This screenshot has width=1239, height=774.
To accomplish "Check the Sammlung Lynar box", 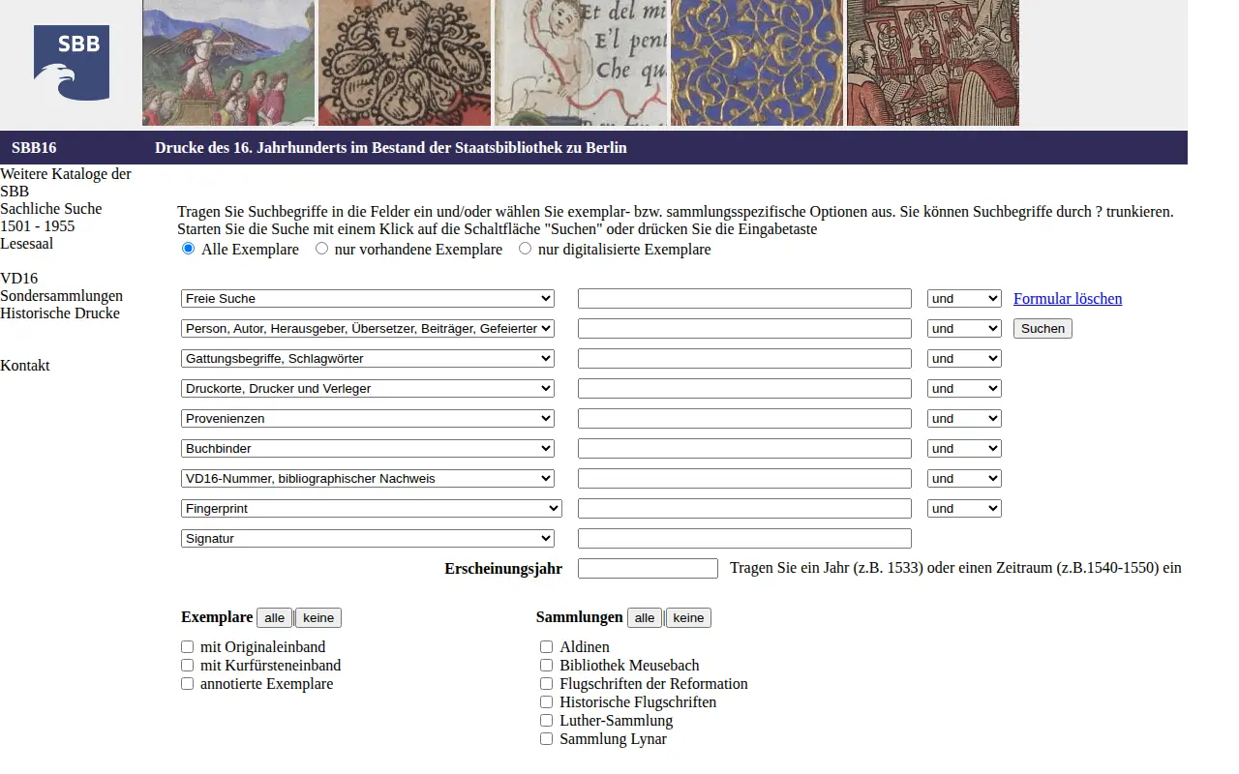I will point(547,739).
